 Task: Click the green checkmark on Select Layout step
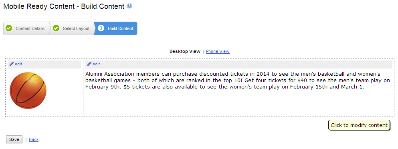point(56,28)
